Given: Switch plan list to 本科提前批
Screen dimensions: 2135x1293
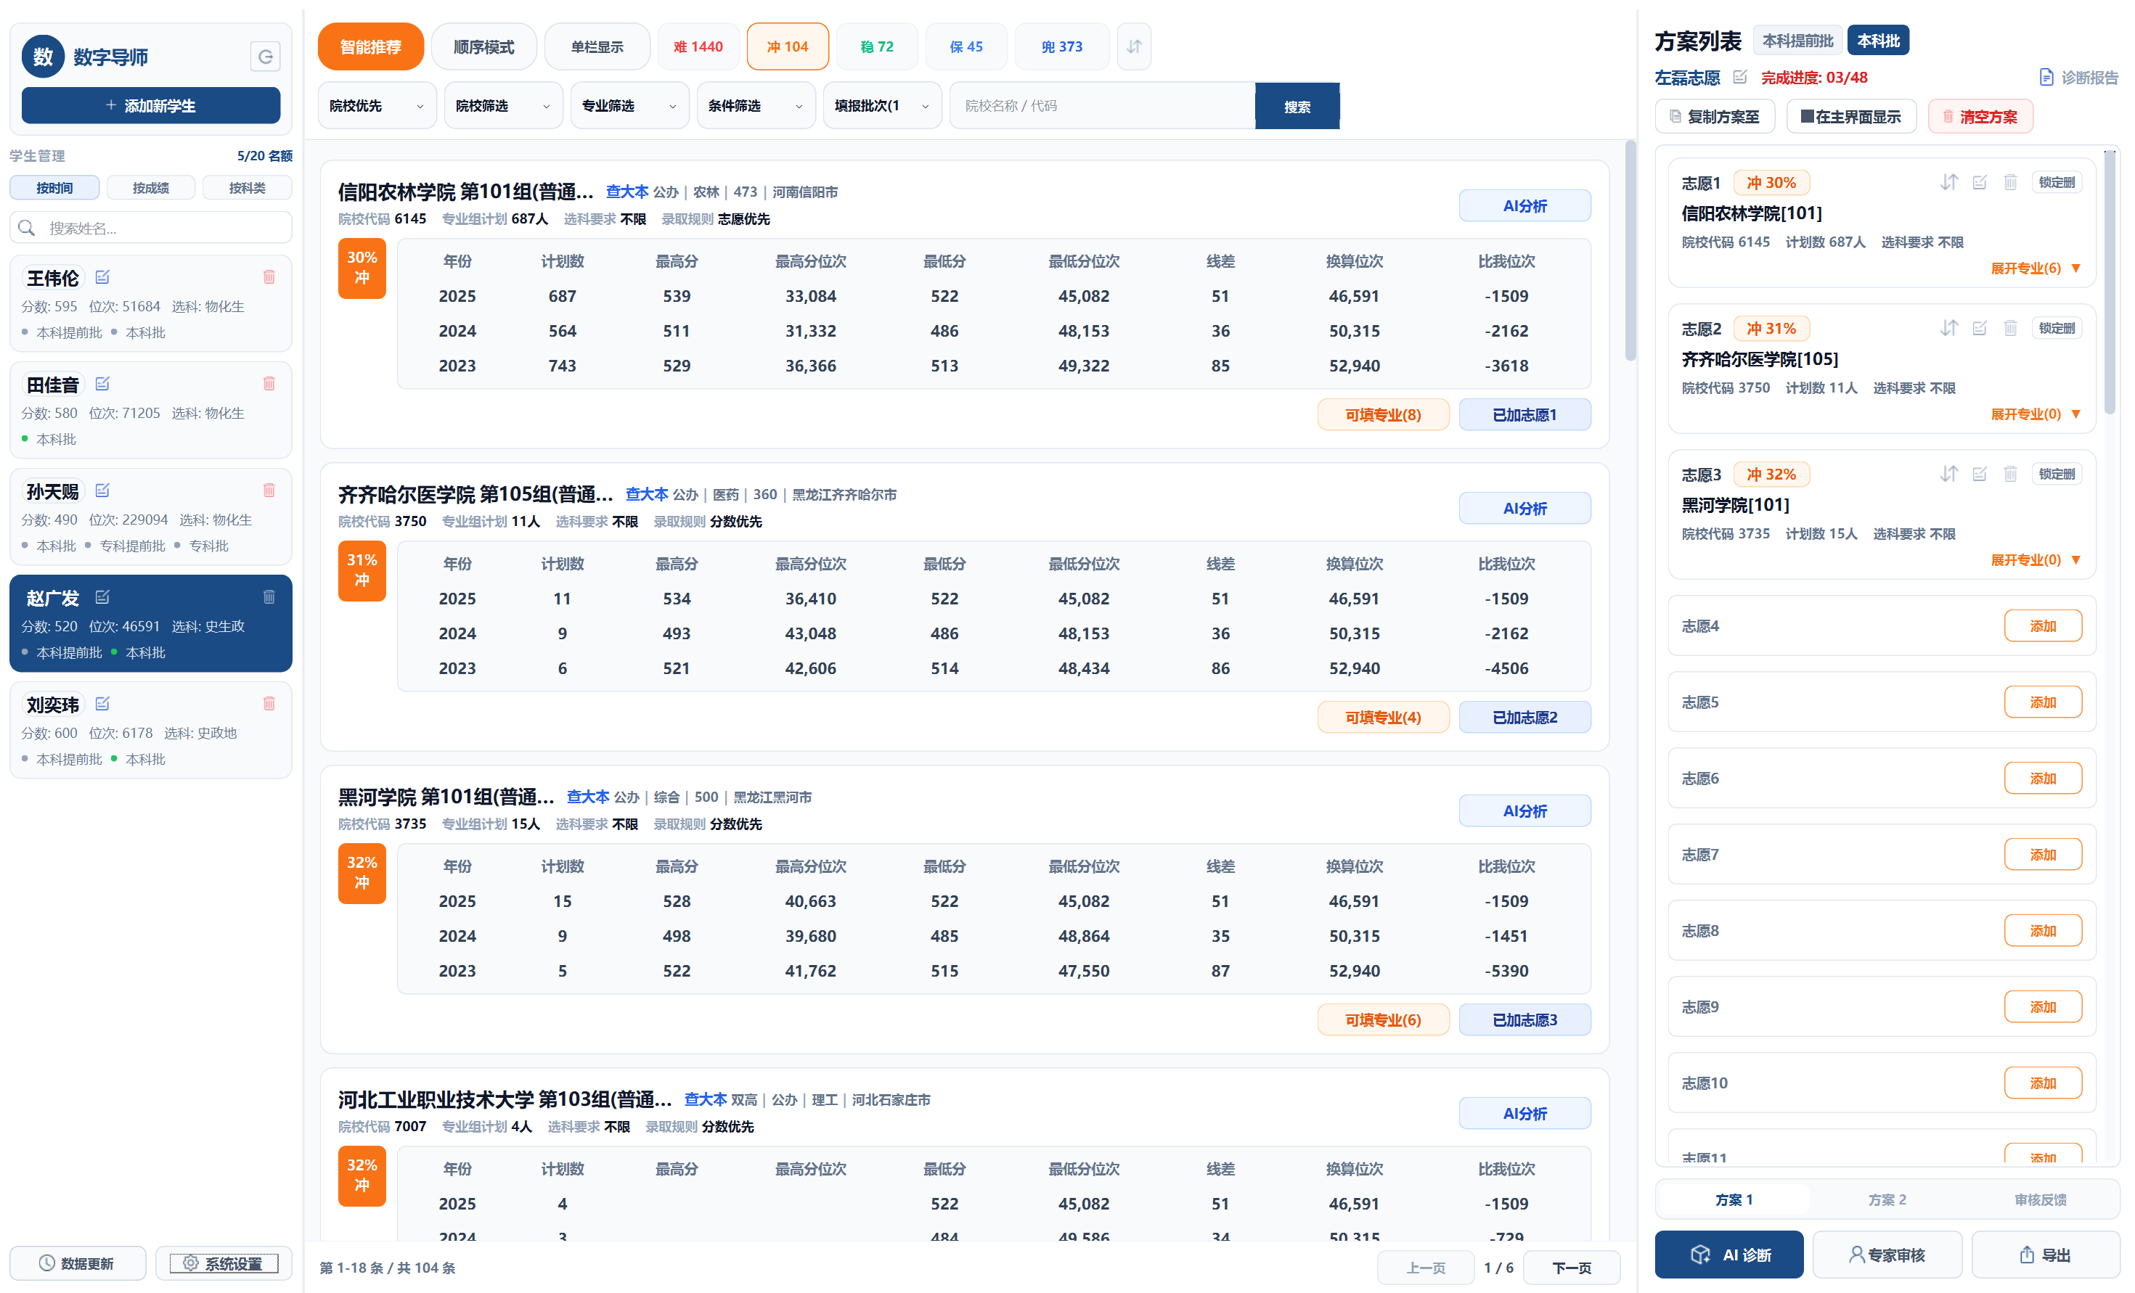Looking at the screenshot, I should [x=1798, y=41].
